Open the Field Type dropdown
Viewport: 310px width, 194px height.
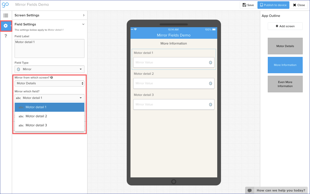(x=50, y=69)
